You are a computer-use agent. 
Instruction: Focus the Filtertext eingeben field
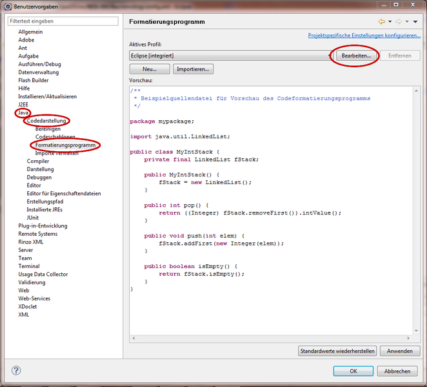click(x=63, y=21)
